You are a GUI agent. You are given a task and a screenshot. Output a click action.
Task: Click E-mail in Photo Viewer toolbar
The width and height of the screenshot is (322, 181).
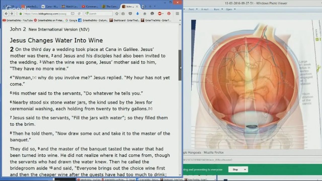pos(205,9)
